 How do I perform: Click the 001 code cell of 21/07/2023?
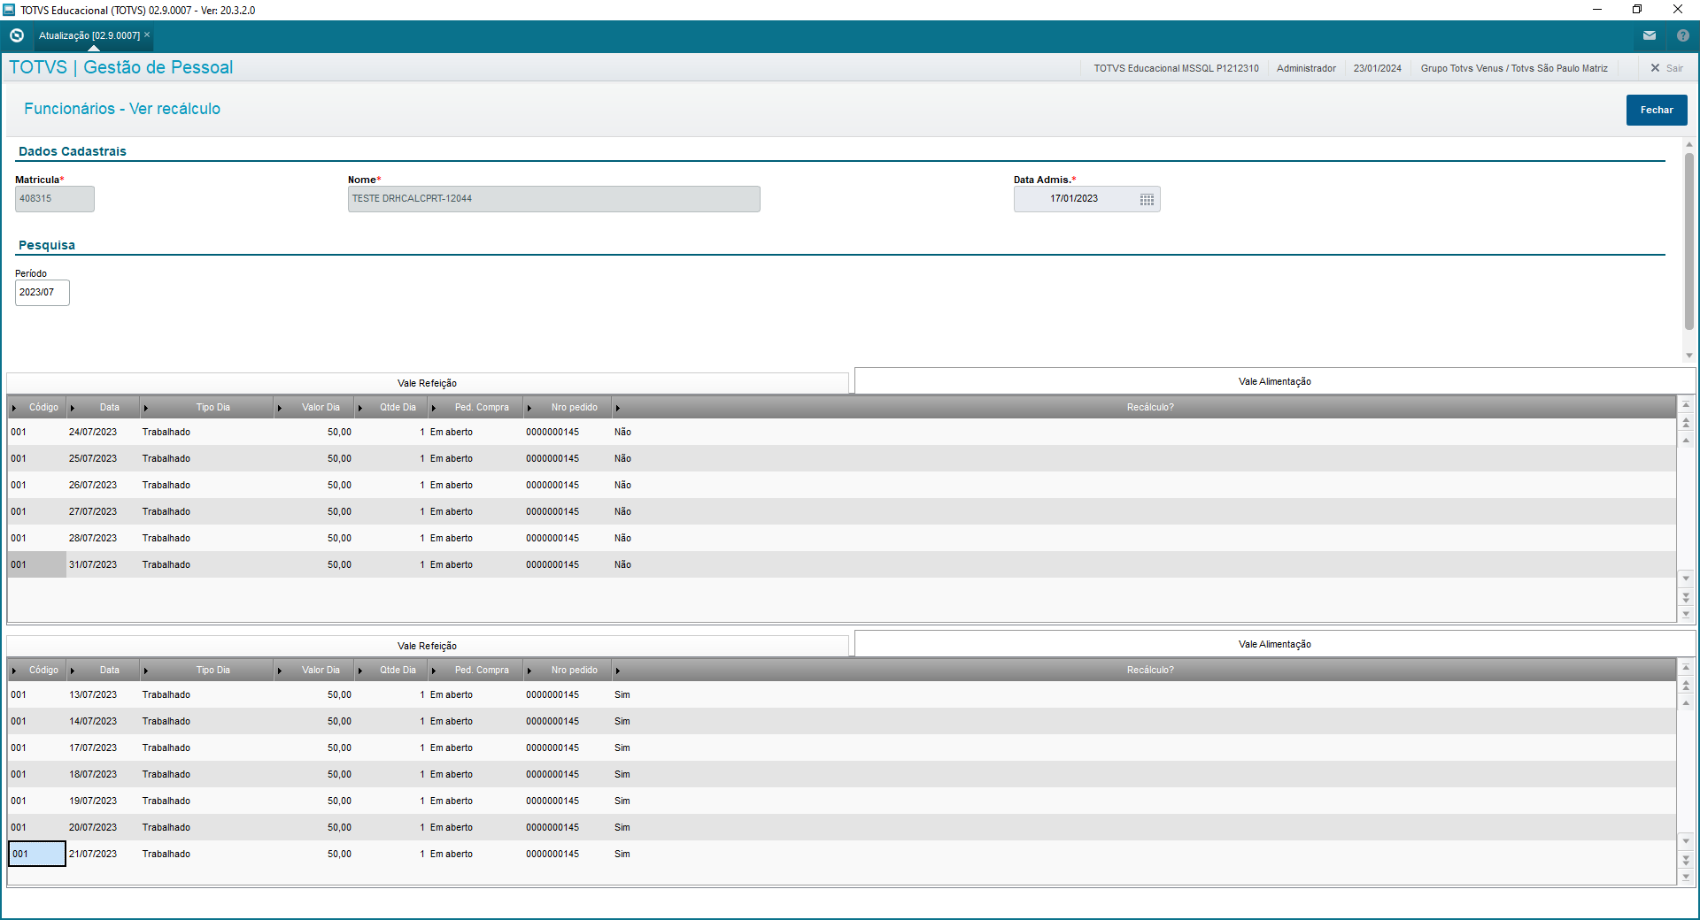[x=37, y=855]
